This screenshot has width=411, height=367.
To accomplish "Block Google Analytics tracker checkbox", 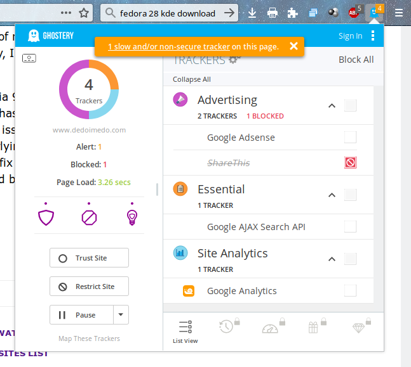I will point(350,290).
